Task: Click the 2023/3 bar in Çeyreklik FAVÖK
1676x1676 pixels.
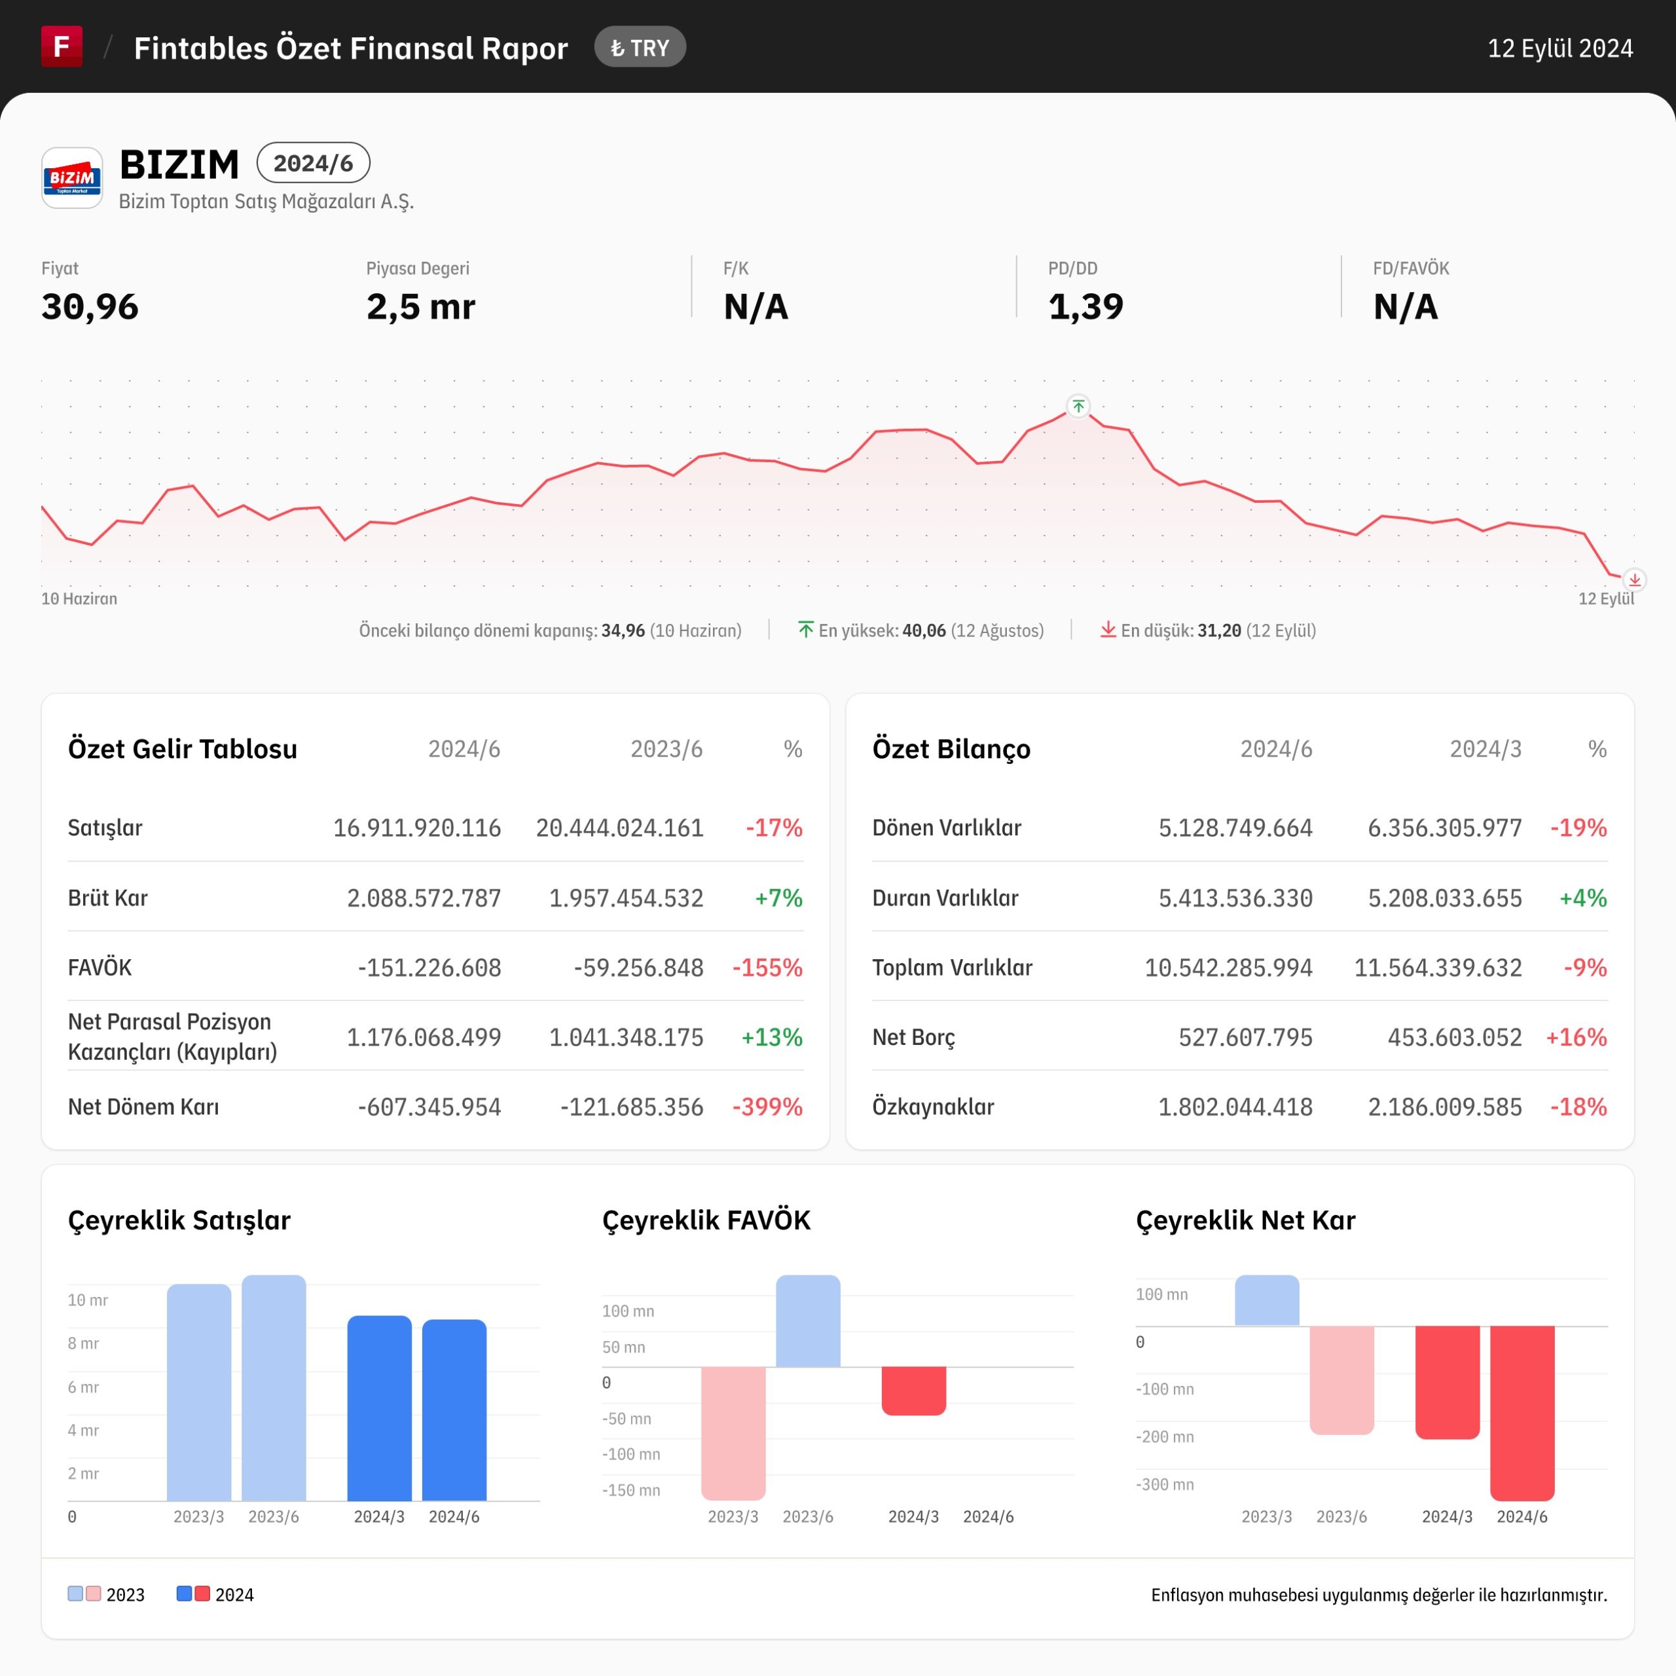Action: coord(734,1433)
